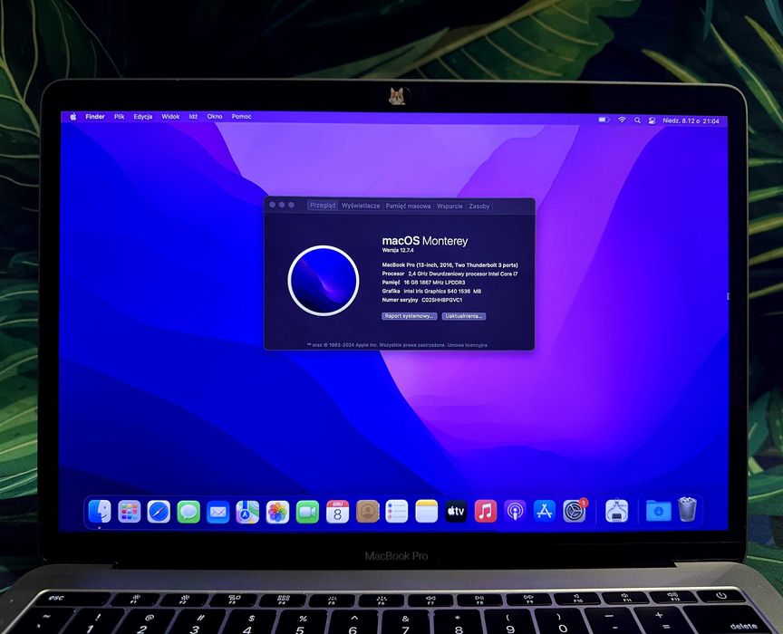
Task: Open Spotlight search icon
Action: pos(637,120)
